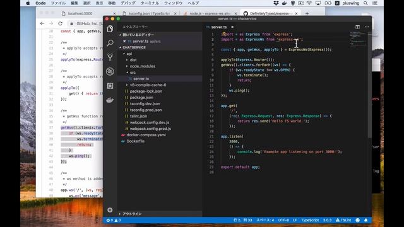Open the Explorer view in activity bar
404x227 pixels.
coord(110,29)
